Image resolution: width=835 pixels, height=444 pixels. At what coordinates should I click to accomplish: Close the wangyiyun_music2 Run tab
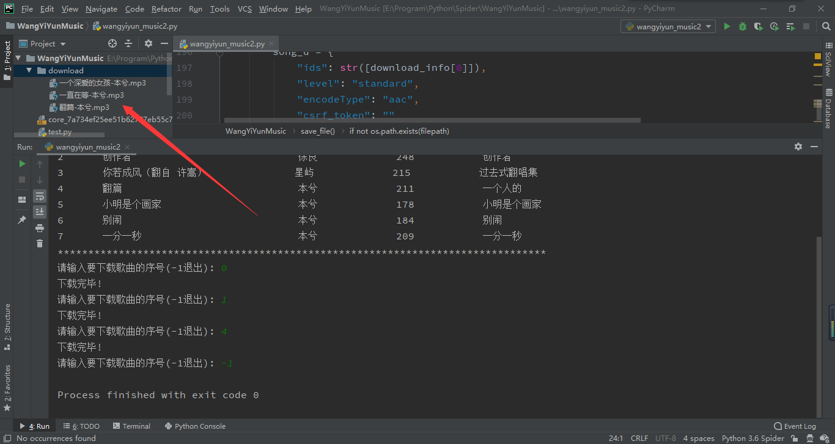coord(127,147)
